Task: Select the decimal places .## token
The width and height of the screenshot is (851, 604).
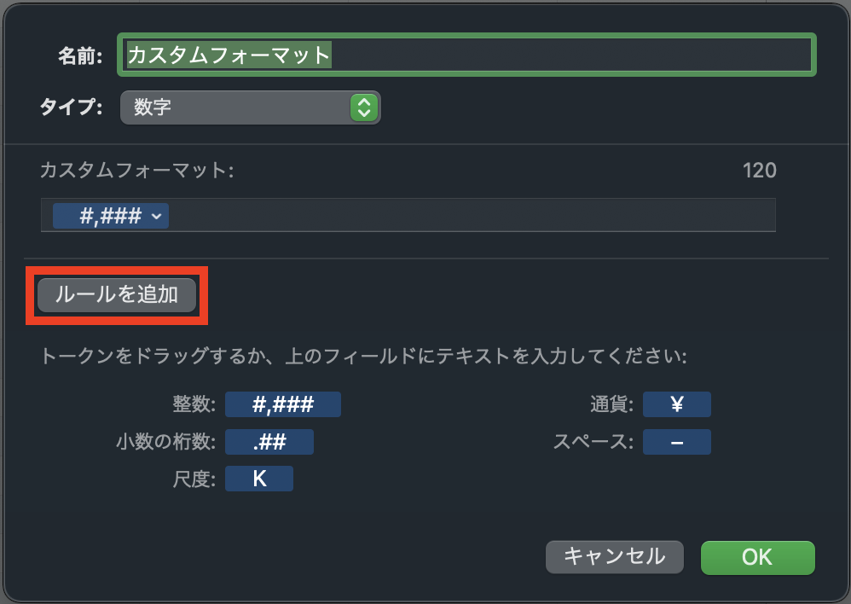Action: coord(269,442)
